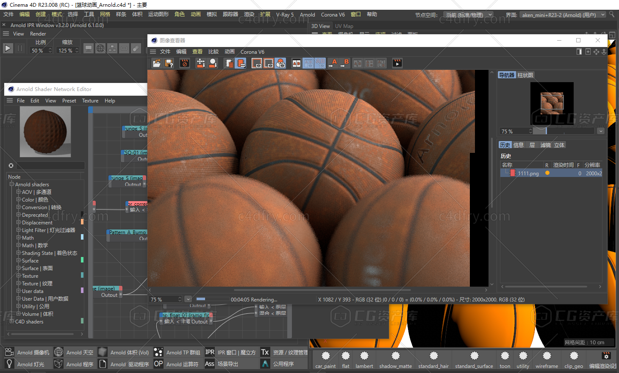Screen dimensions: 619x373
Task: Switch to the 滤镜 tab in Picture Viewer
Action: [546, 145]
